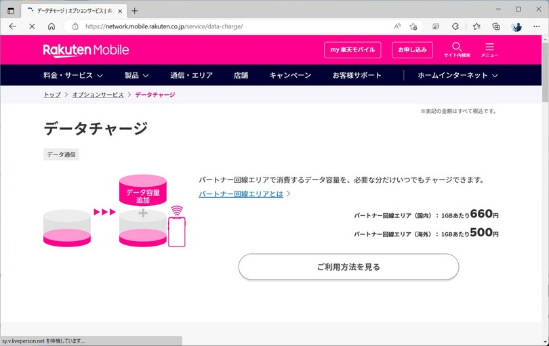Open the キャンペーン menu item
This screenshot has width=549, height=346.
(x=290, y=75)
